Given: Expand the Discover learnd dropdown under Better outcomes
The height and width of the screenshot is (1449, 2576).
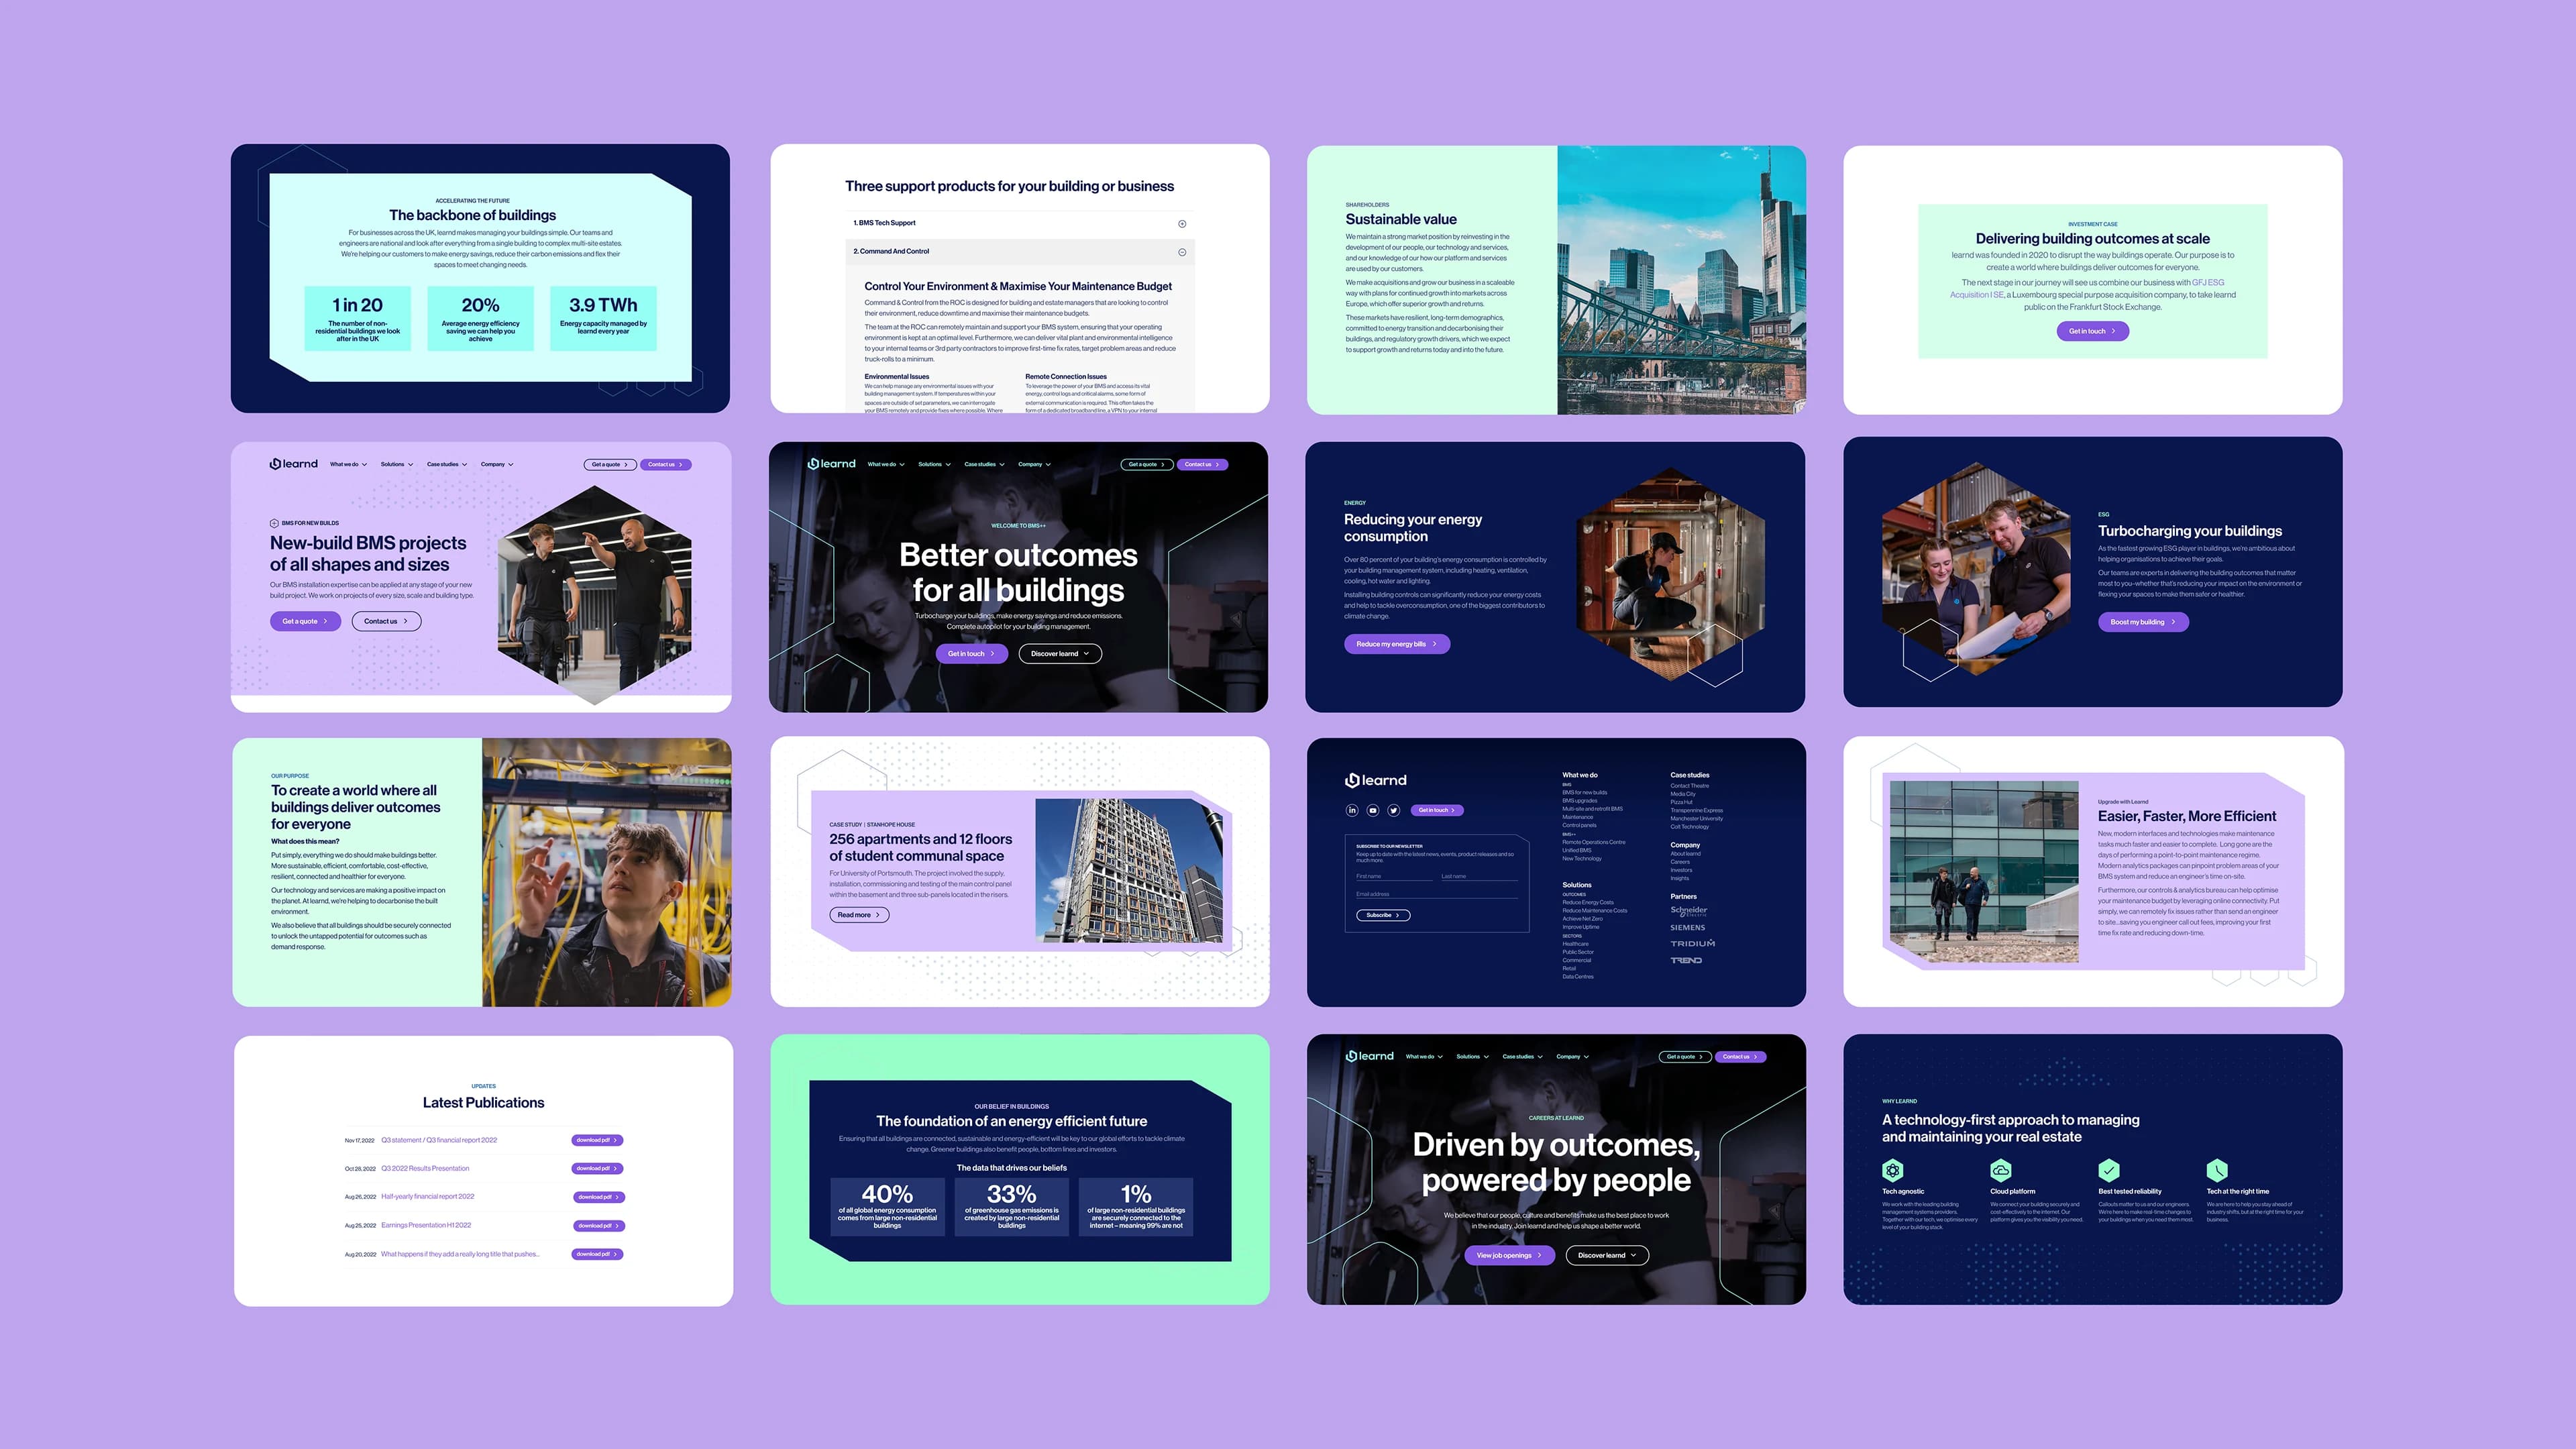Looking at the screenshot, I should point(1060,654).
